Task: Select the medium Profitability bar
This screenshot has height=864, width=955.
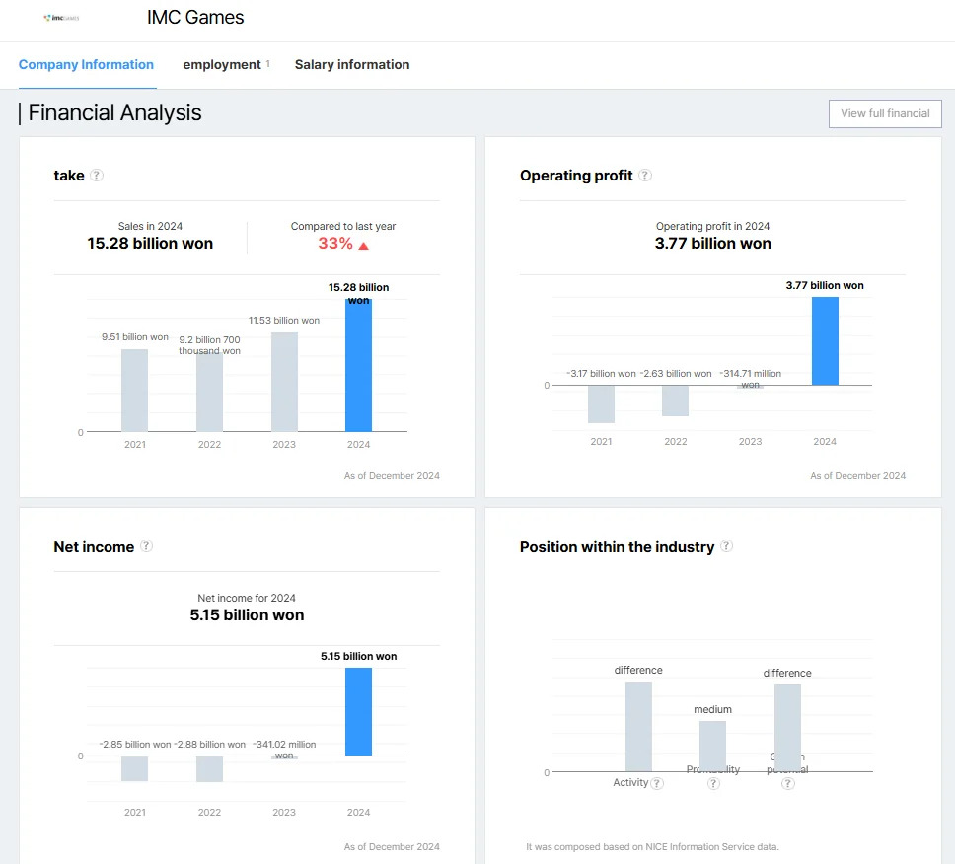Action: point(712,747)
